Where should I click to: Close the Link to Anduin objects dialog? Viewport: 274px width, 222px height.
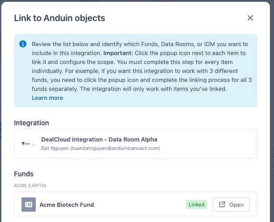click(250, 18)
